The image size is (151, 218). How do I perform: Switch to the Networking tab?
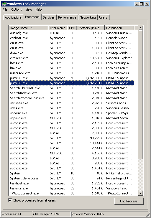88,17
